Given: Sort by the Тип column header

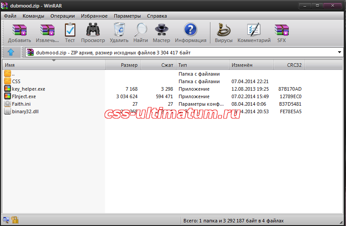Looking at the screenshot, I should point(202,65).
